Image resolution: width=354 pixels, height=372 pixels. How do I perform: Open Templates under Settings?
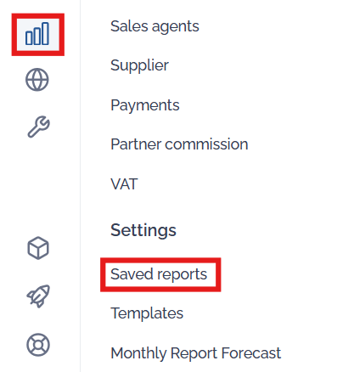tap(147, 313)
